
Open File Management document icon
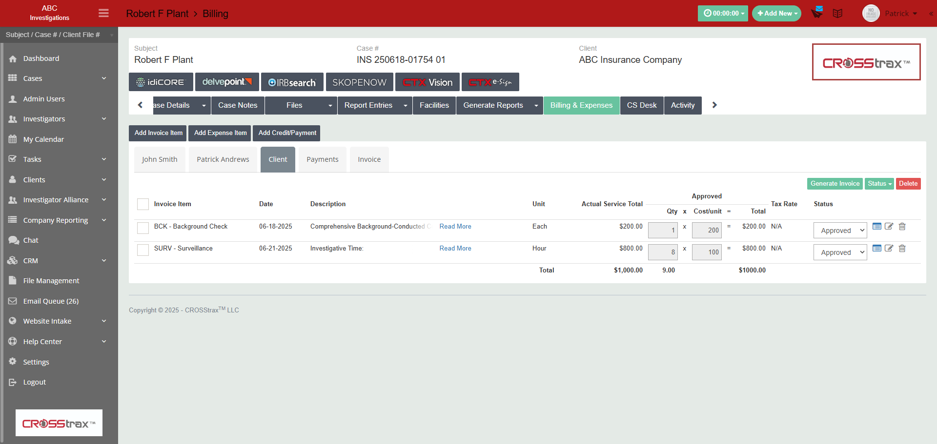pyautogui.click(x=13, y=281)
